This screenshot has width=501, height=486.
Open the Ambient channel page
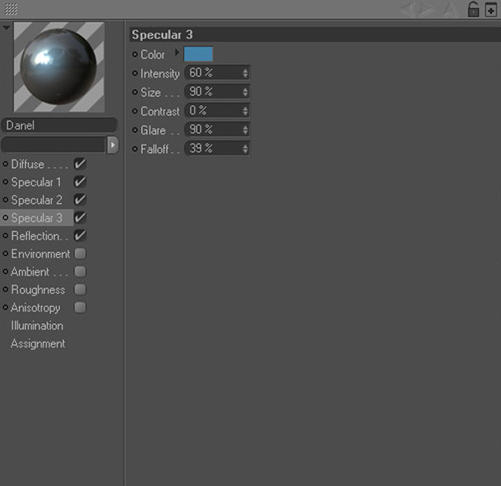[x=30, y=271]
